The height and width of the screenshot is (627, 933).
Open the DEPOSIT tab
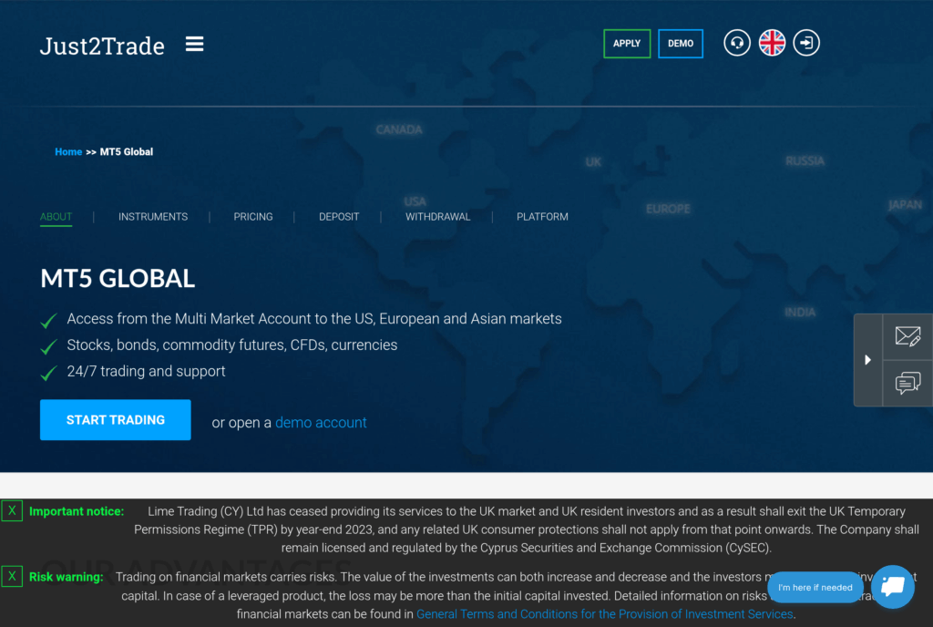(339, 217)
